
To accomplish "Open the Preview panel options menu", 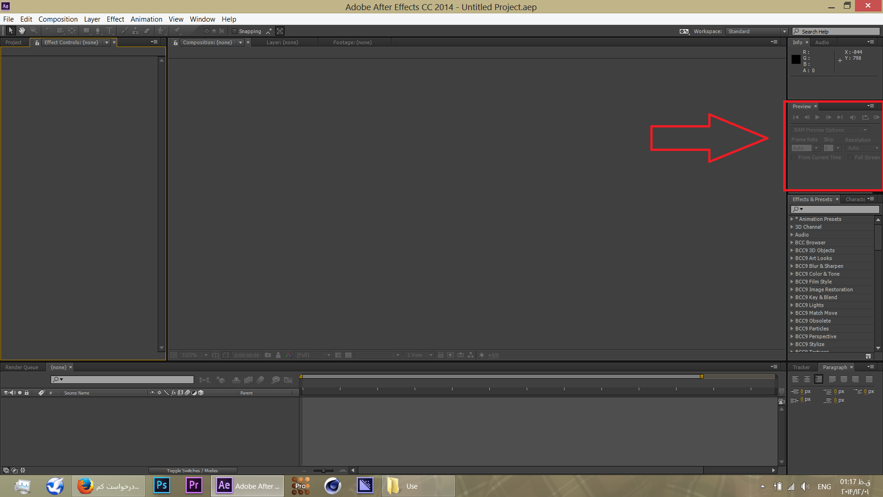I will coord(871,106).
